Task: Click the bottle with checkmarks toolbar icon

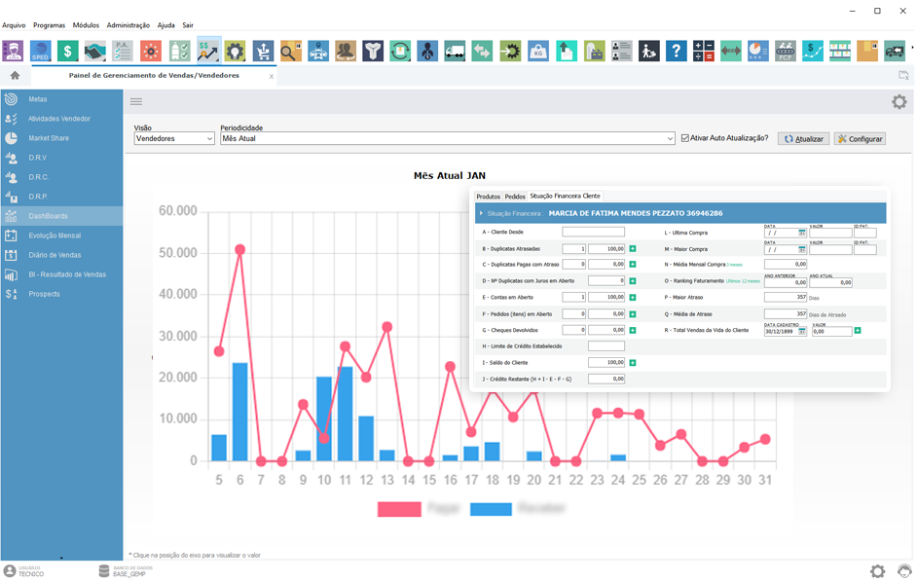Action: point(179,51)
